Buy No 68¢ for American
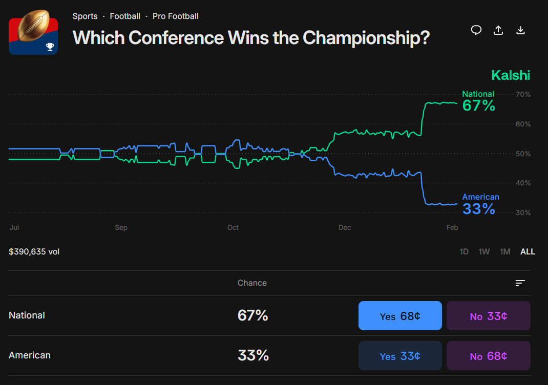Image resolution: width=548 pixels, height=385 pixels. (489, 356)
